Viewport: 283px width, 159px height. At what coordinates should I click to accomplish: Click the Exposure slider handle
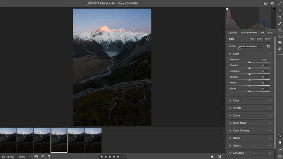(x=249, y=62)
